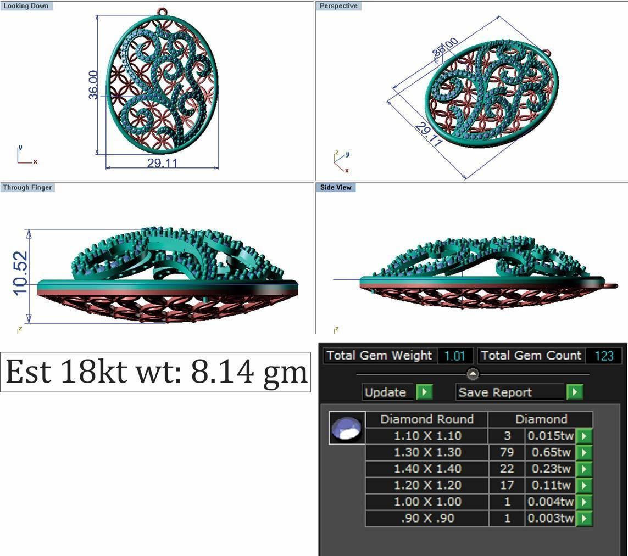Click the count cell showing 79
628x556 pixels.
pos(507,452)
